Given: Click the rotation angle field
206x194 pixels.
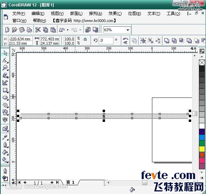Looking at the screenshot, I should click(x=106, y=40).
